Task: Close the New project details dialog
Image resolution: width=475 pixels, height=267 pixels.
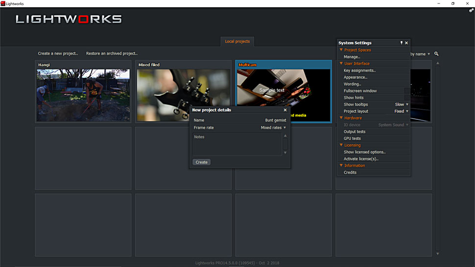Action: tap(285, 110)
